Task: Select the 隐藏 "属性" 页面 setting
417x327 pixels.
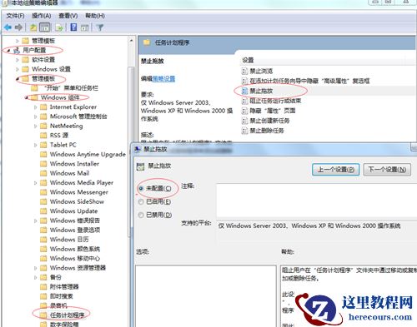Action: (x=273, y=111)
